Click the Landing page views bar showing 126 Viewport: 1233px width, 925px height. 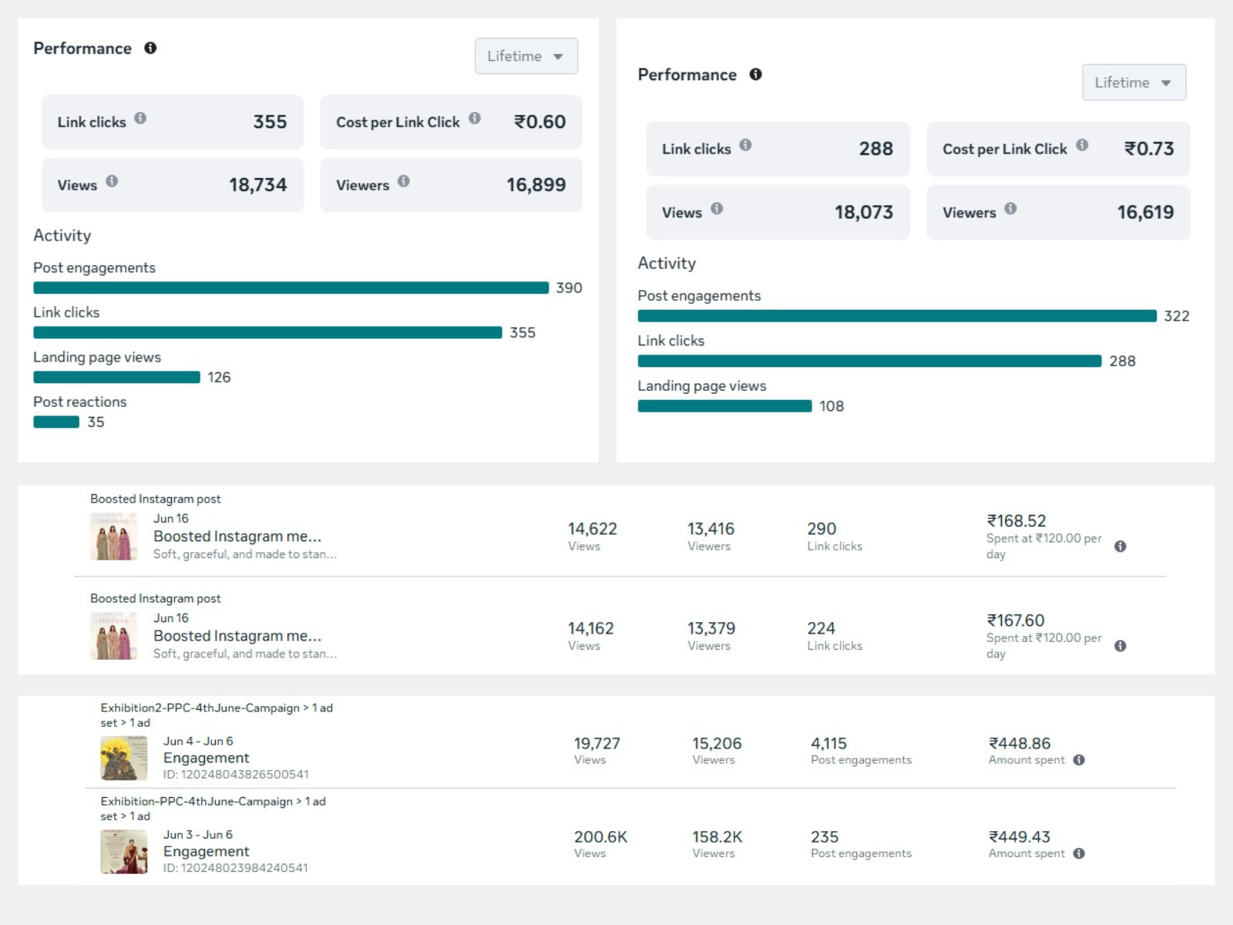coord(116,377)
